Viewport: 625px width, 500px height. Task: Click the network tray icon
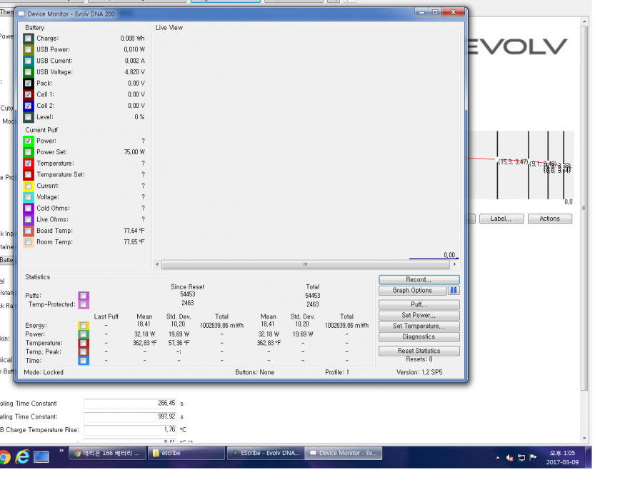pos(521,458)
